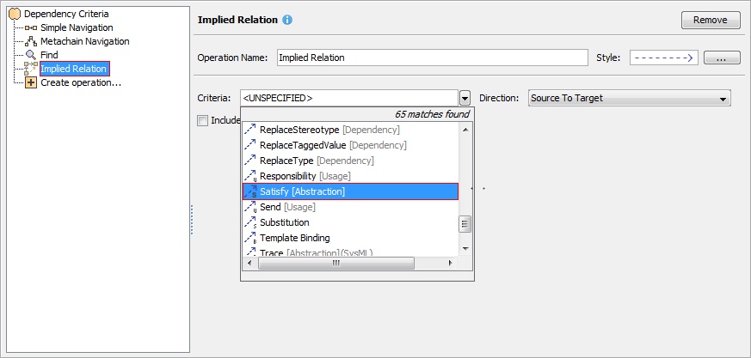Click the Operation Name text field

coord(432,58)
